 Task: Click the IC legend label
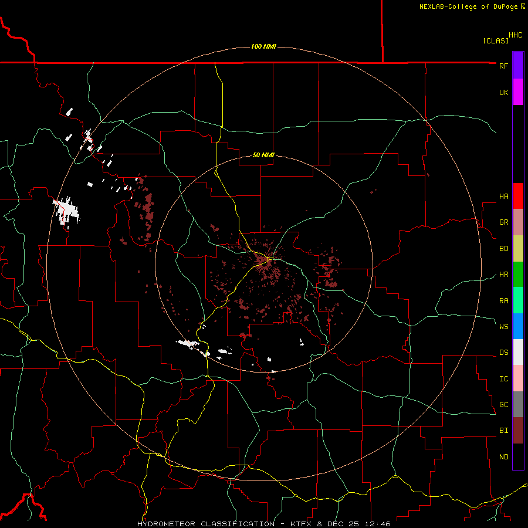tap(503, 378)
